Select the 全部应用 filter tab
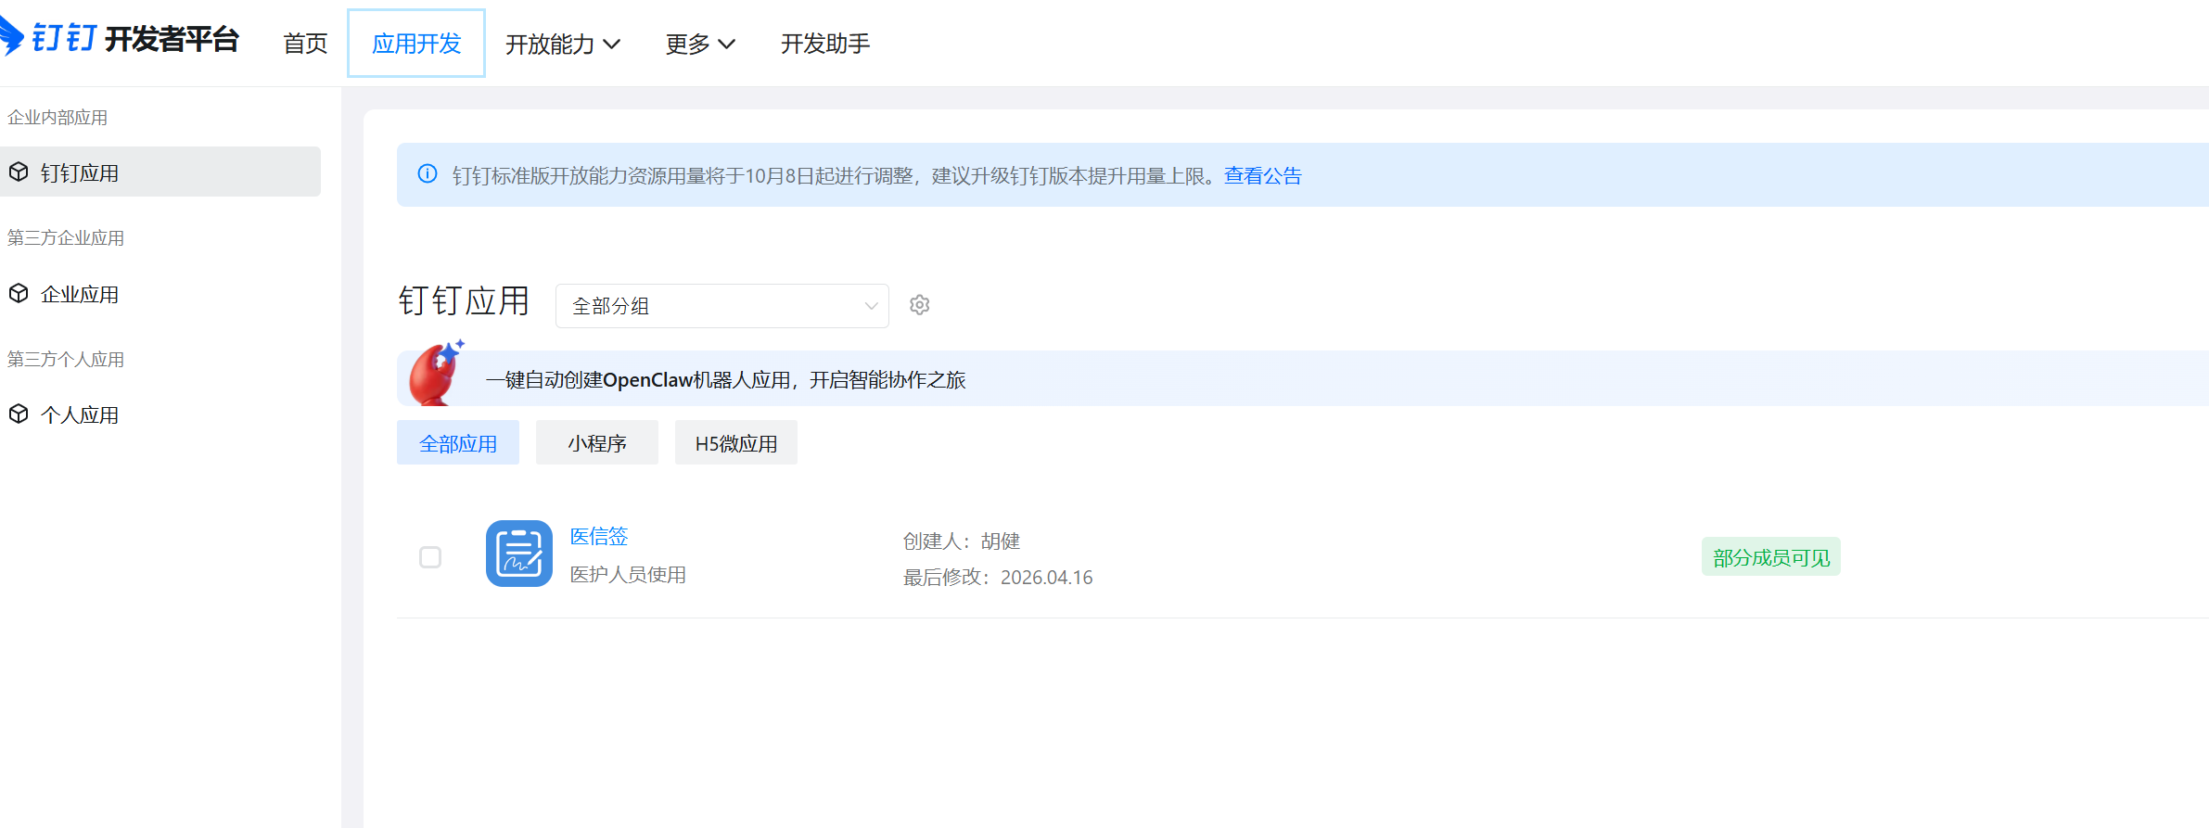Image resolution: width=2209 pixels, height=828 pixels. pos(458,443)
